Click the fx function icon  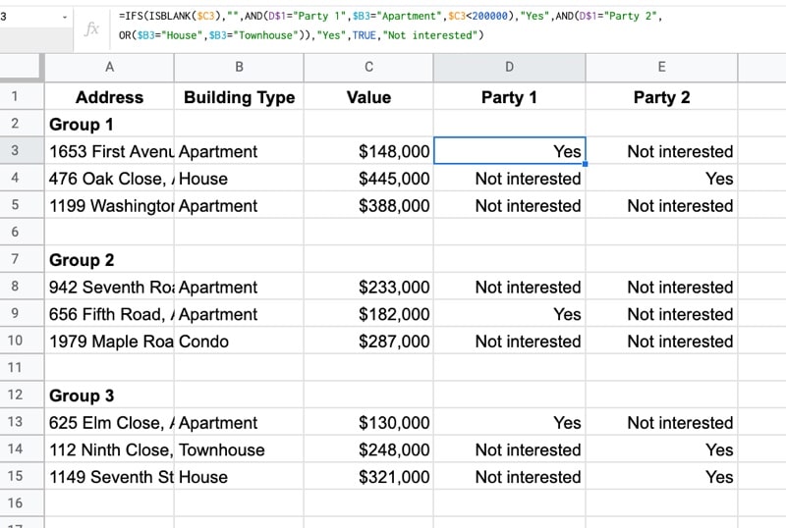(91, 28)
